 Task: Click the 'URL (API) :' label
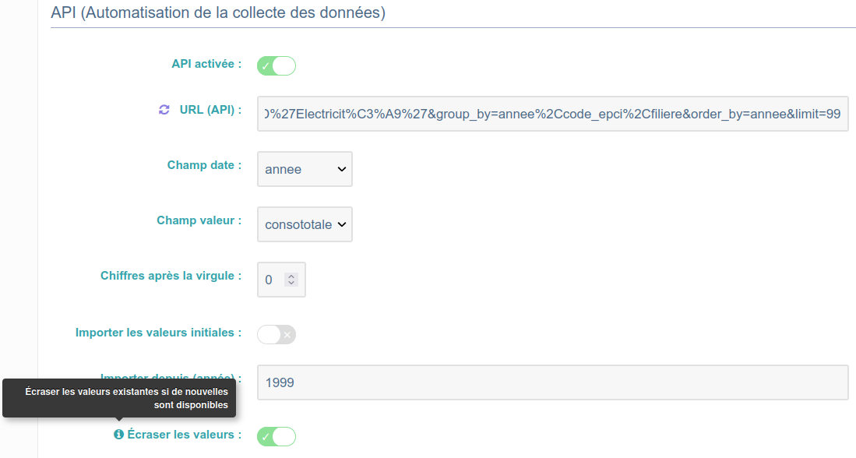coord(210,110)
